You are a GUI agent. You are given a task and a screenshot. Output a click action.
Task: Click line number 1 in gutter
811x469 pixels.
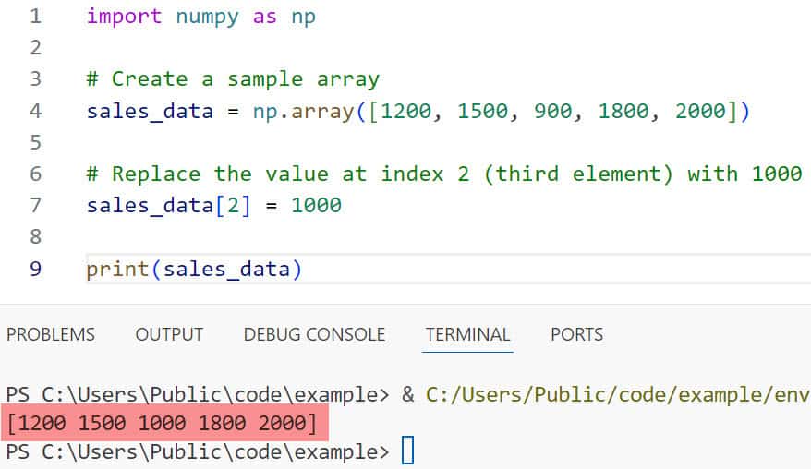[x=35, y=16]
